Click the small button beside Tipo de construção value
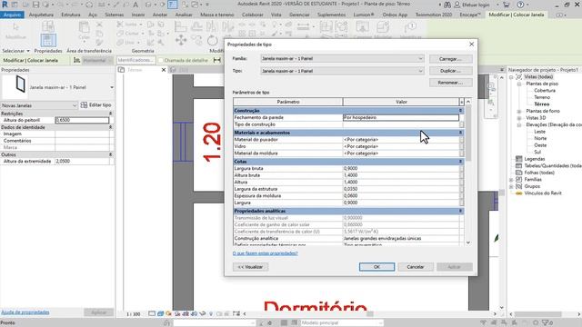The width and height of the screenshot is (582, 327). pos(461,124)
